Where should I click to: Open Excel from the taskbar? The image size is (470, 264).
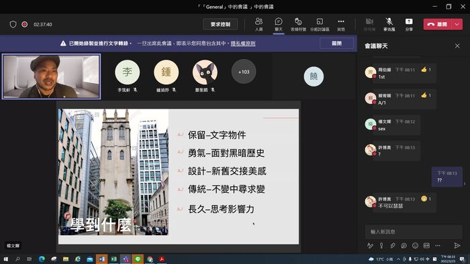click(114, 259)
